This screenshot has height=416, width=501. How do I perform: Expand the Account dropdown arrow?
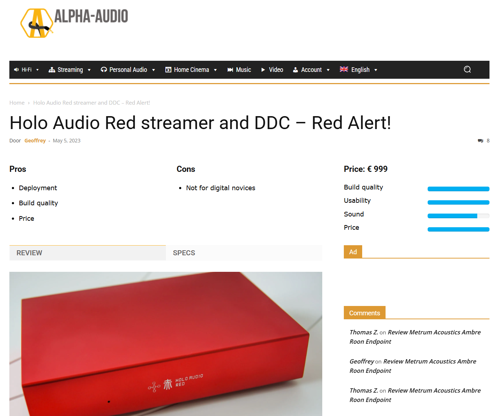[328, 70]
